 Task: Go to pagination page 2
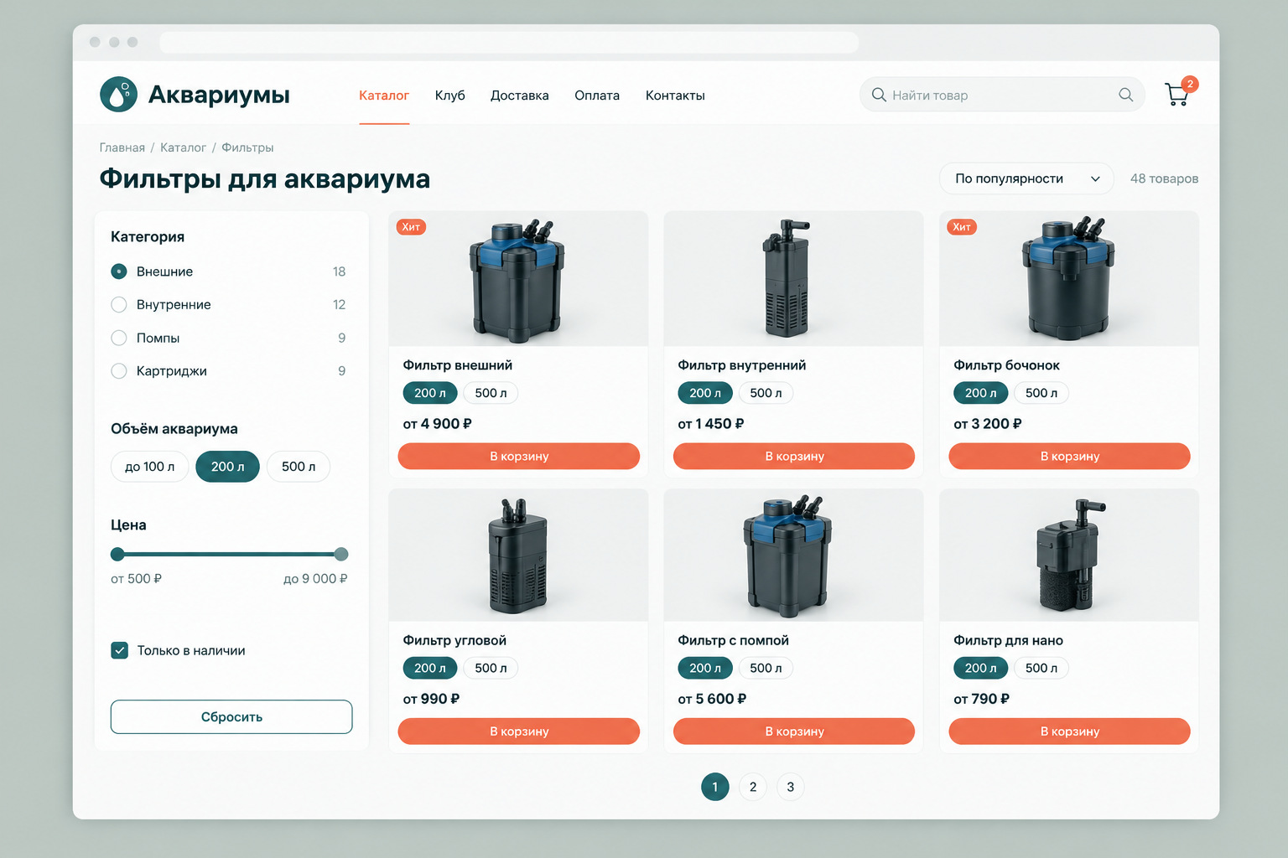[x=753, y=787]
